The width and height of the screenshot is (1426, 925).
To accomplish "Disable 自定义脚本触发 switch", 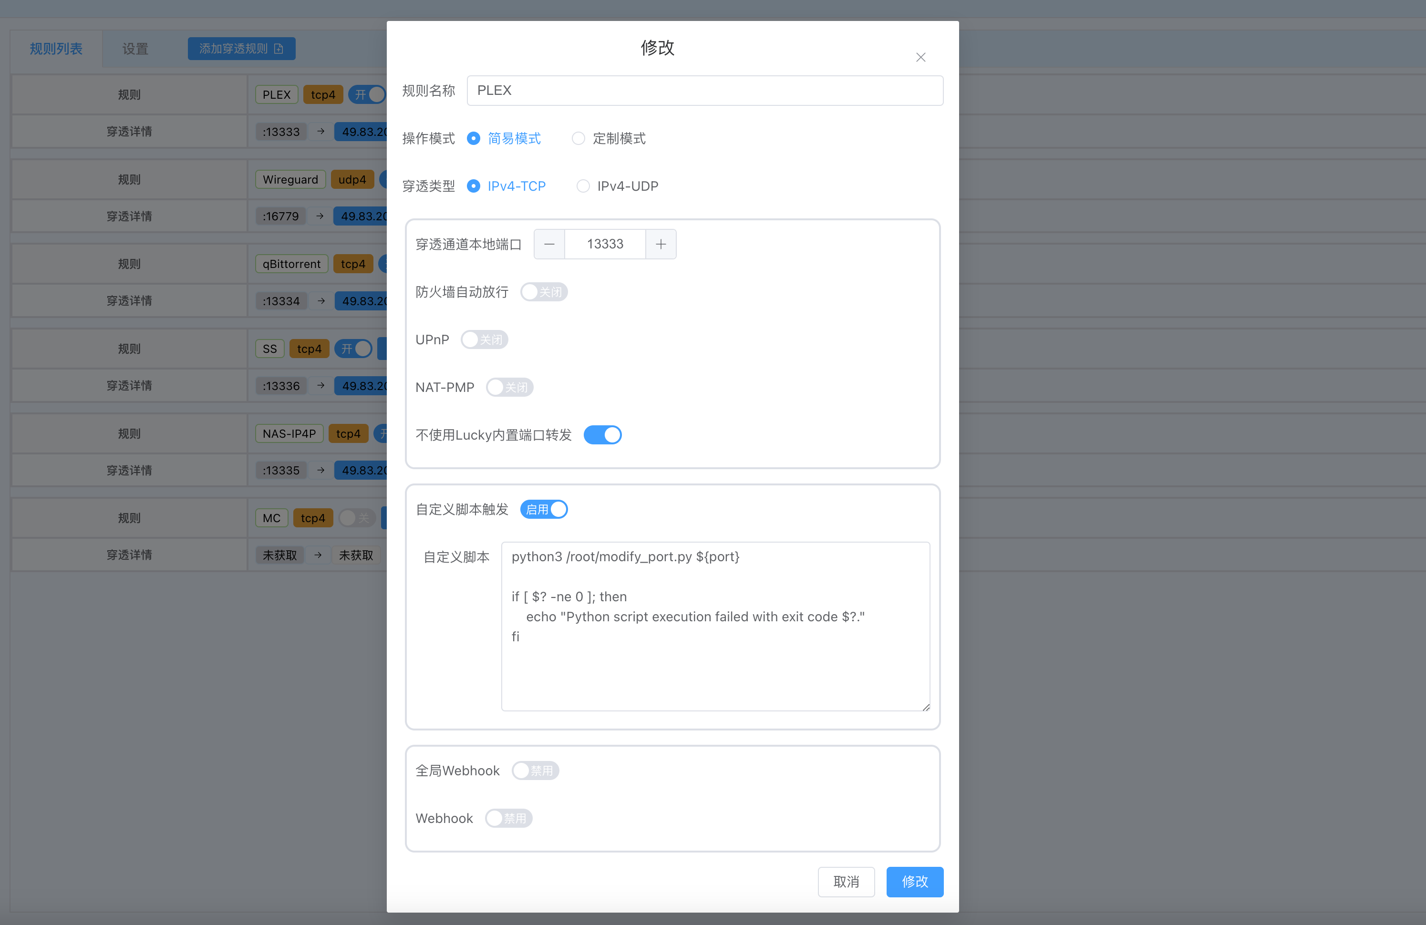I will 543,509.
